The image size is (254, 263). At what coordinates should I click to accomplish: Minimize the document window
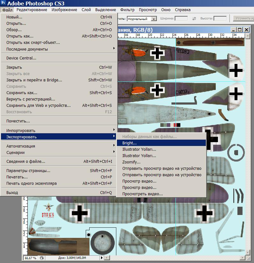233,30
